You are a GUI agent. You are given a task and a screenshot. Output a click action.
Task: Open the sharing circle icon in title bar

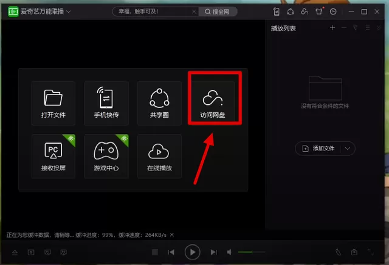[x=291, y=12]
